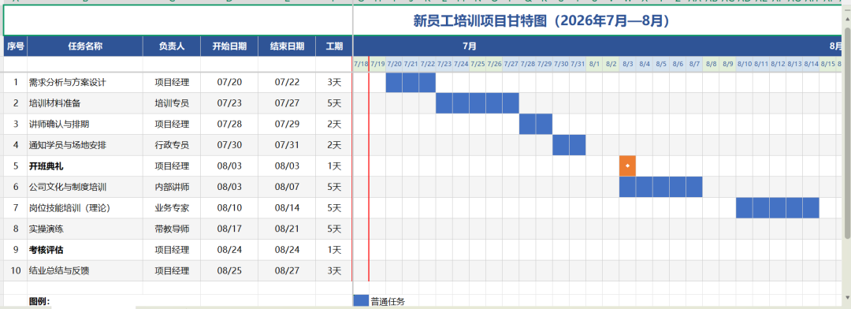Viewport: 851px width, 309px height.
Task: Click the 结束日期 column header
Action: pyautogui.click(x=287, y=47)
